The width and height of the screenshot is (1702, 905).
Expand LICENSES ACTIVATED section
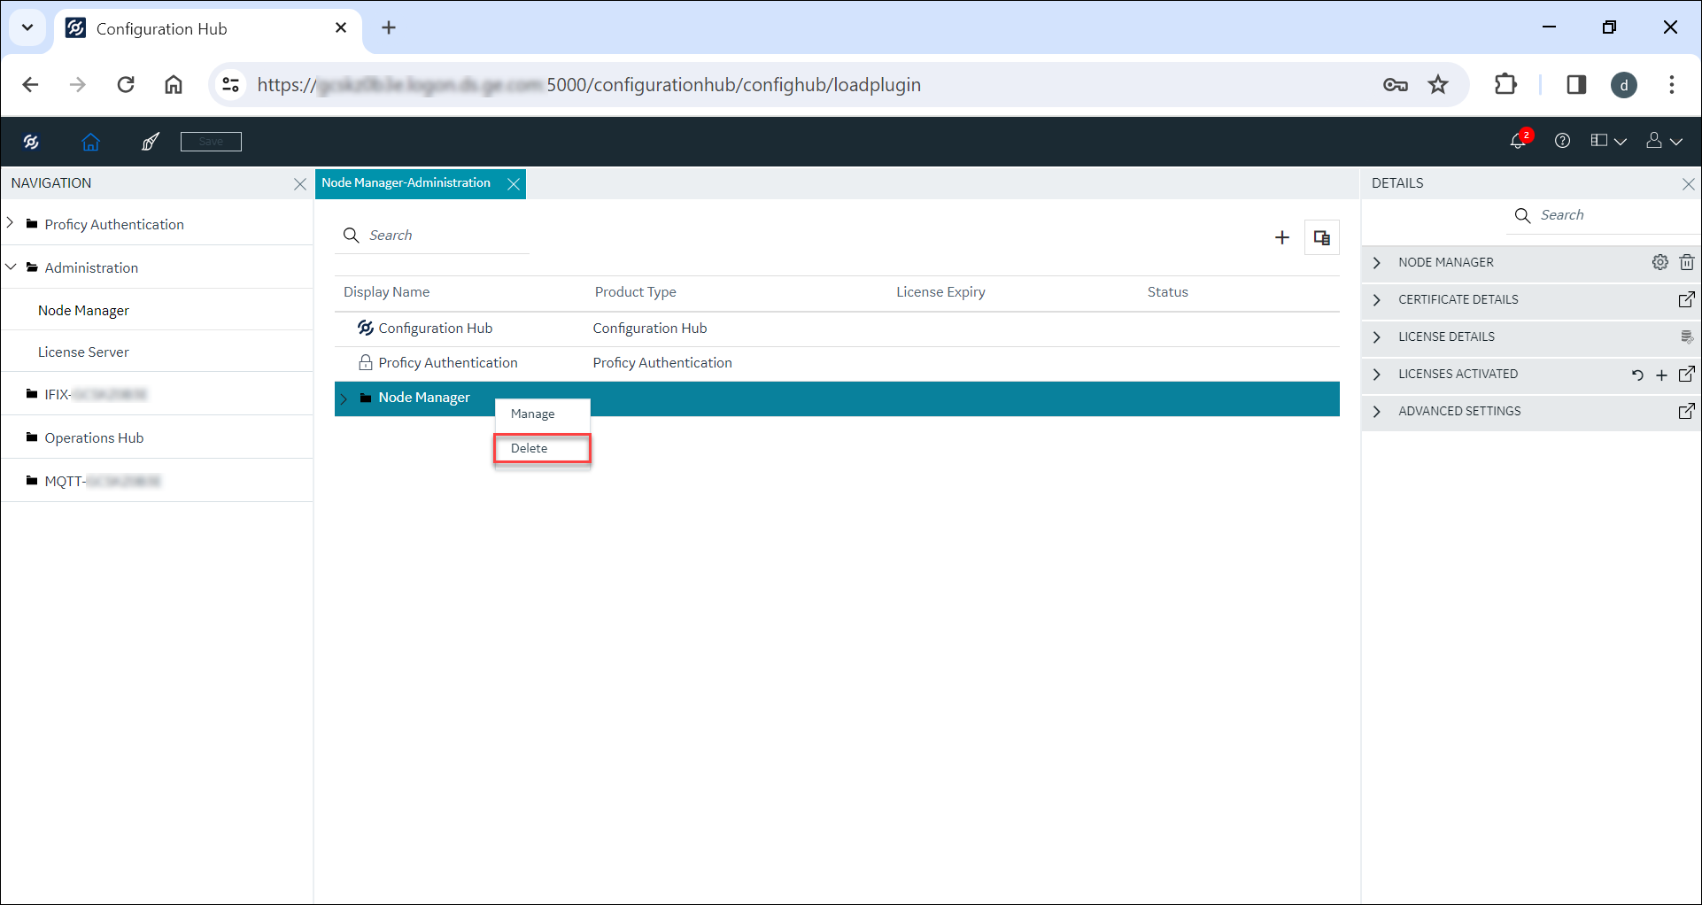[1377, 375]
